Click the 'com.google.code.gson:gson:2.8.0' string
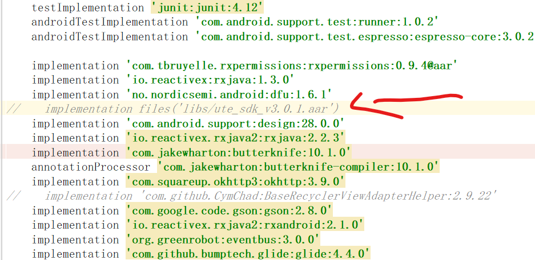Image resolution: width=535 pixels, height=260 pixels. [x=229, y=211]
